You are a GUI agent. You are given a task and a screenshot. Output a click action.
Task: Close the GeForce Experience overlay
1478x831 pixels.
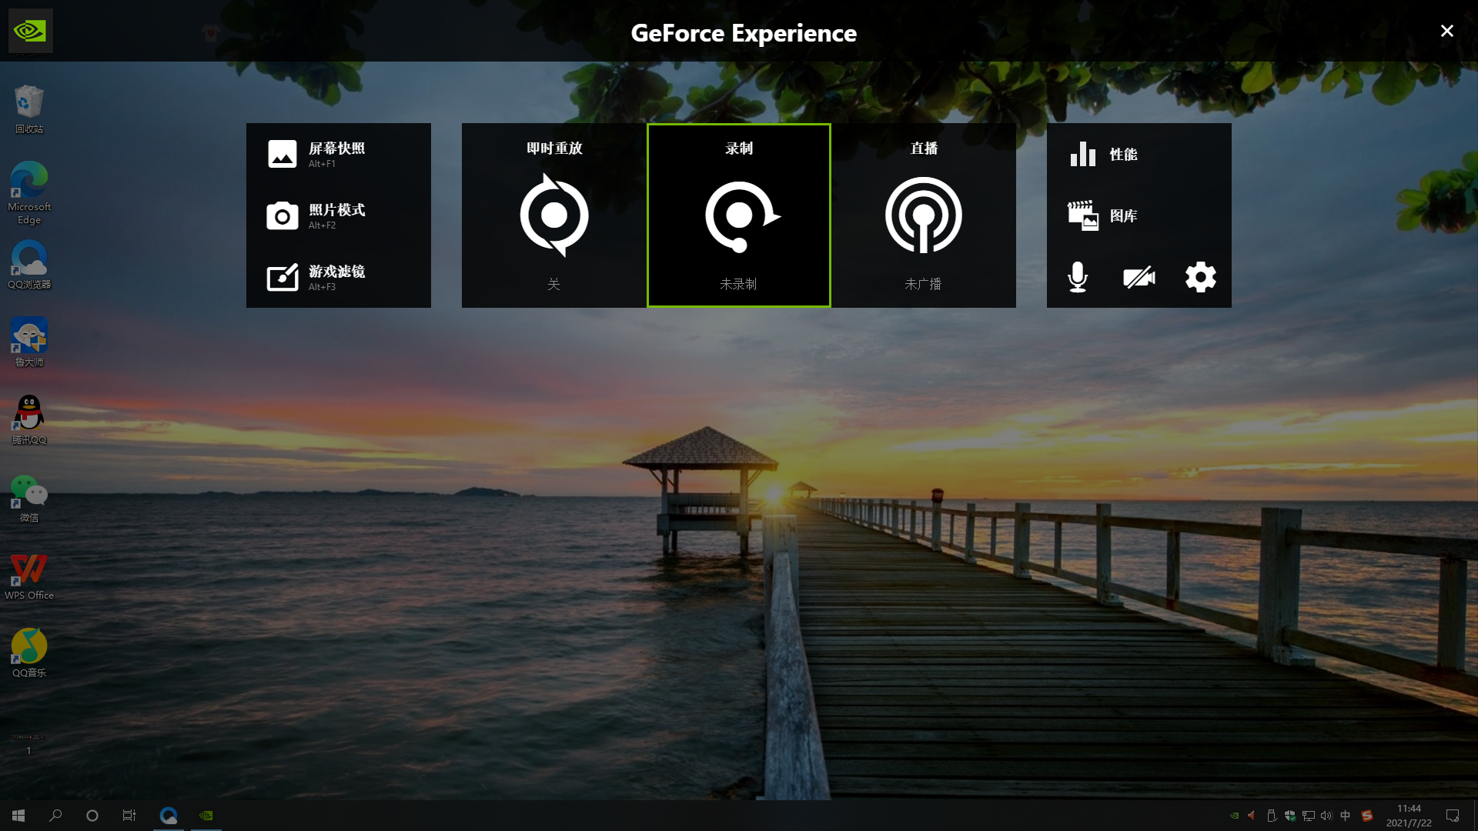(x=1446, y=31)
